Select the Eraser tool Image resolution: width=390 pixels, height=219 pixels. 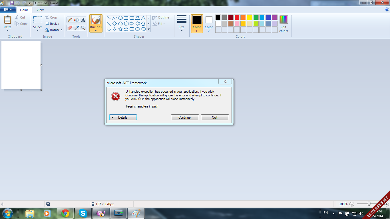(70, 28)
